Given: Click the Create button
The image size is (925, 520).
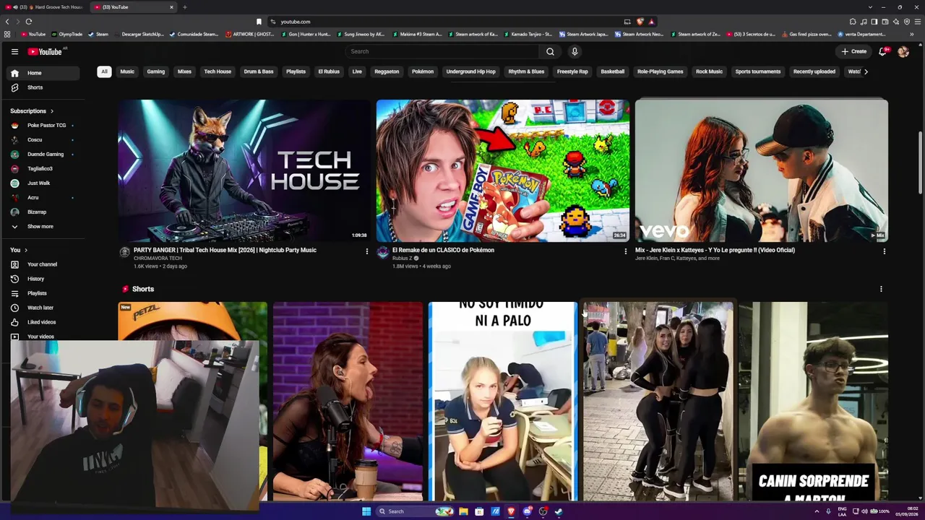Looking at the screenshot, I should click(x=853, y=51).
